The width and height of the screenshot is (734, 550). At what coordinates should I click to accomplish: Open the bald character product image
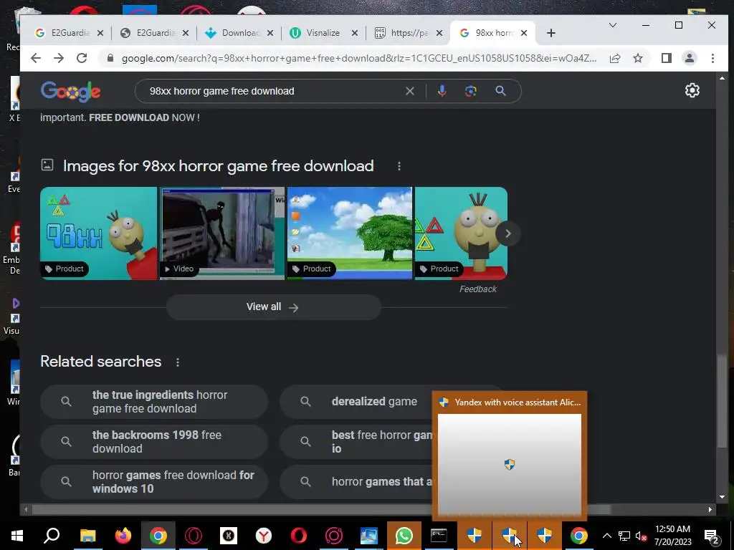[461, 233]
